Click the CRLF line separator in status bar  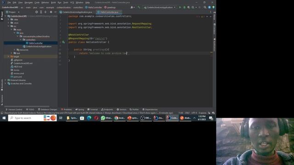(x=187, y=113)
